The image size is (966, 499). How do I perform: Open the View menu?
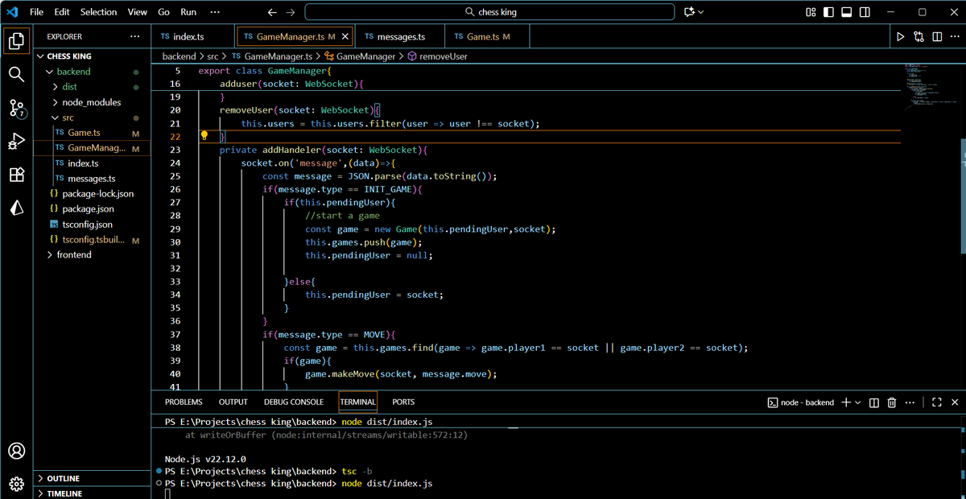click(x=138, y=12)
